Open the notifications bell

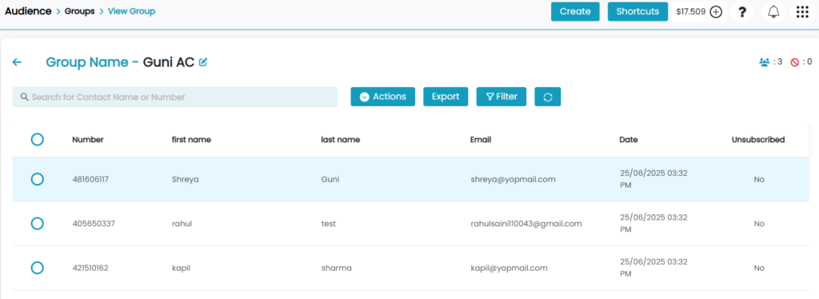(x=773, y=11)
